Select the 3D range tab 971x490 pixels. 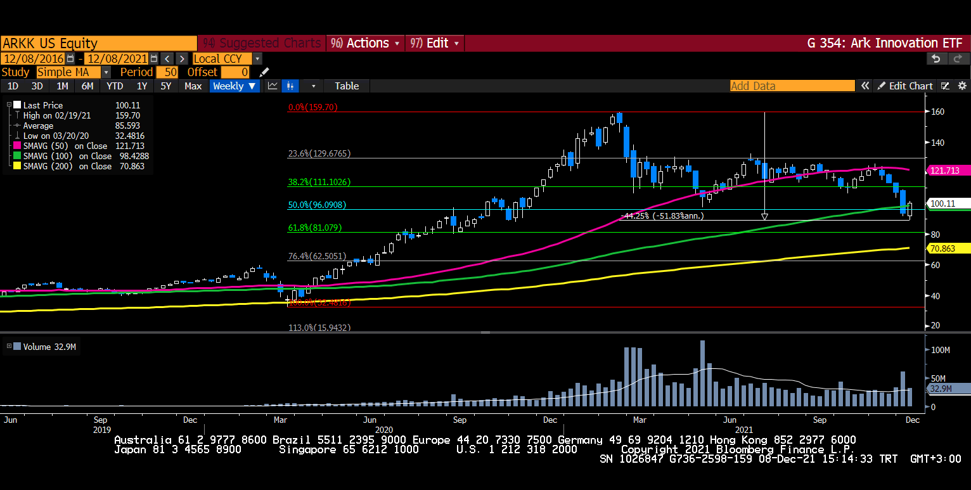pos(37,86)
